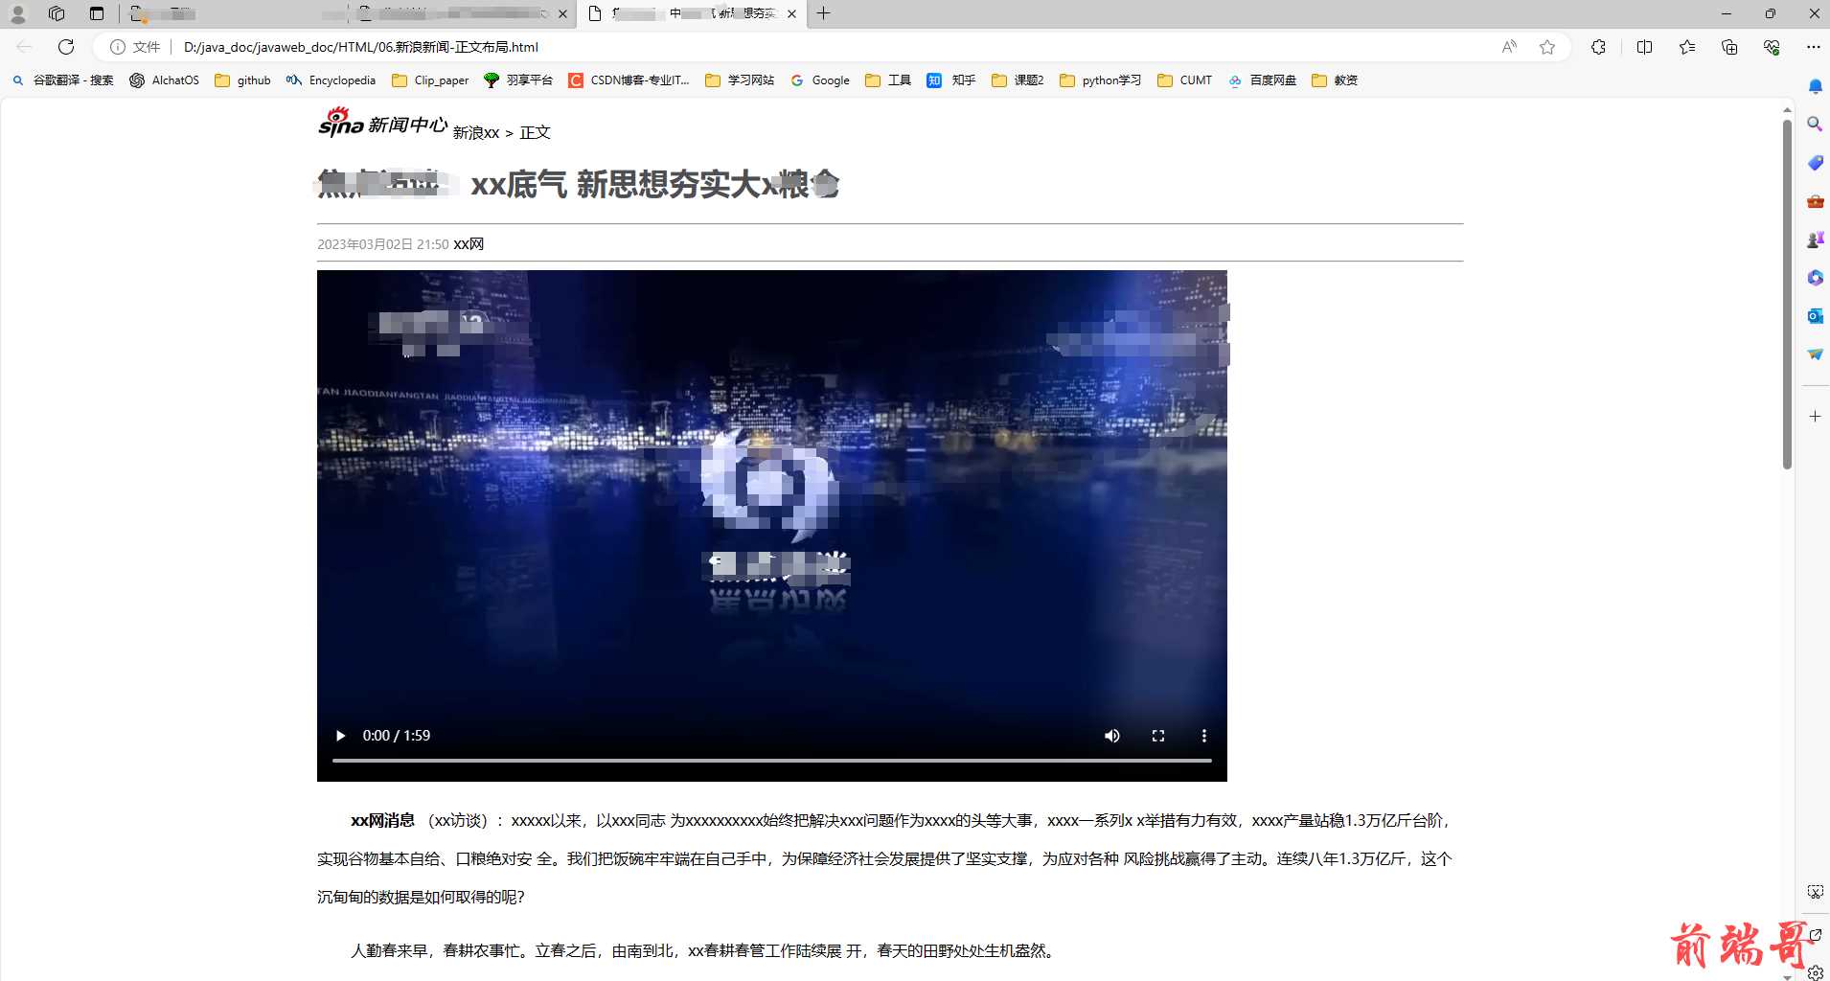Open sidebar games icon
Screen dimensions: 1830x981
pos(1815,240)
